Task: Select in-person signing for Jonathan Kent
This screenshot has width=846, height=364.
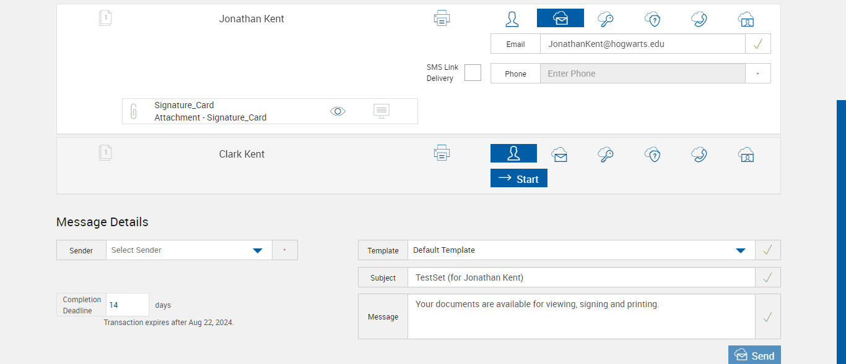Action: 512,19
